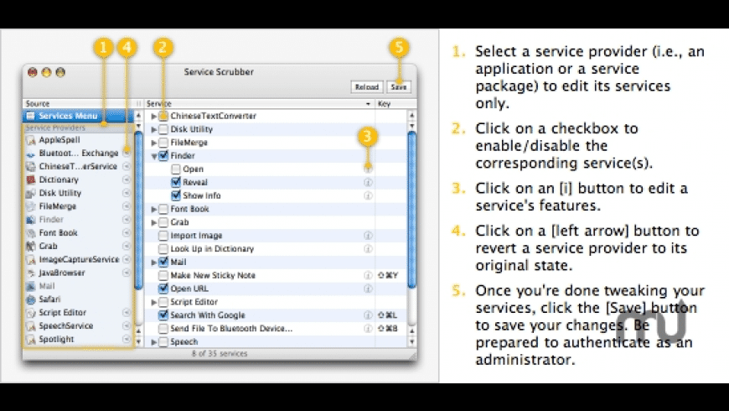Click Service list scroll down arrow
The height and width of the screenshot is (411, 729).
[x=412, y=341]
